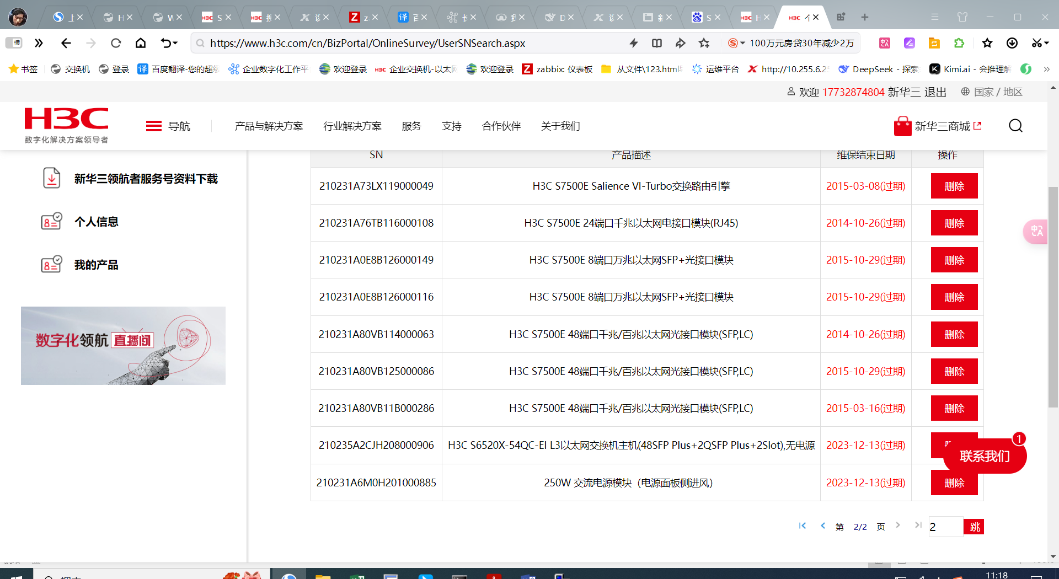Open the 服务 menu
This screenshot has height=579, width=1059.
(411, 126)
